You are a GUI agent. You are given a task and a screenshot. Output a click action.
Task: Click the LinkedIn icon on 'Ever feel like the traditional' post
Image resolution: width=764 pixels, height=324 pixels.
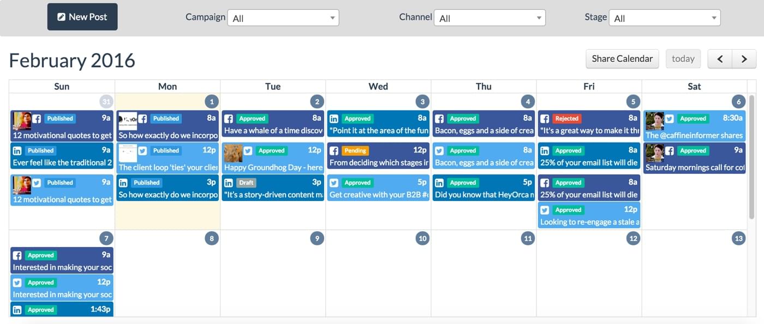tap(17, 150)
